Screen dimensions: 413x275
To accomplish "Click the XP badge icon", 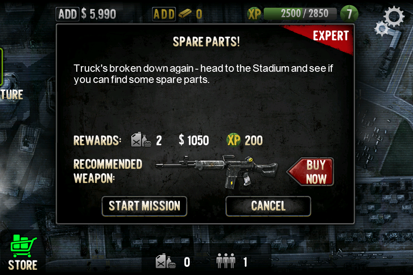I will click(x=254, y=14).
